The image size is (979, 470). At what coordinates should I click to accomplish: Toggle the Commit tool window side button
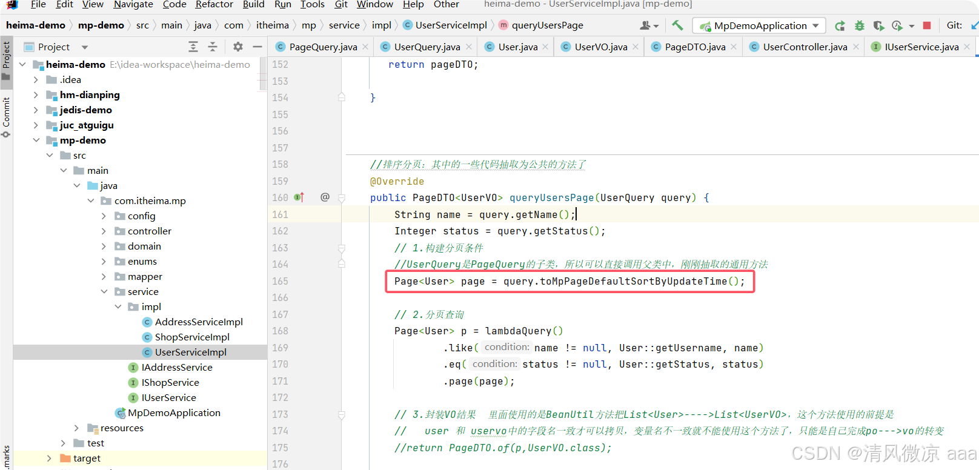click(x=6, y=117)
